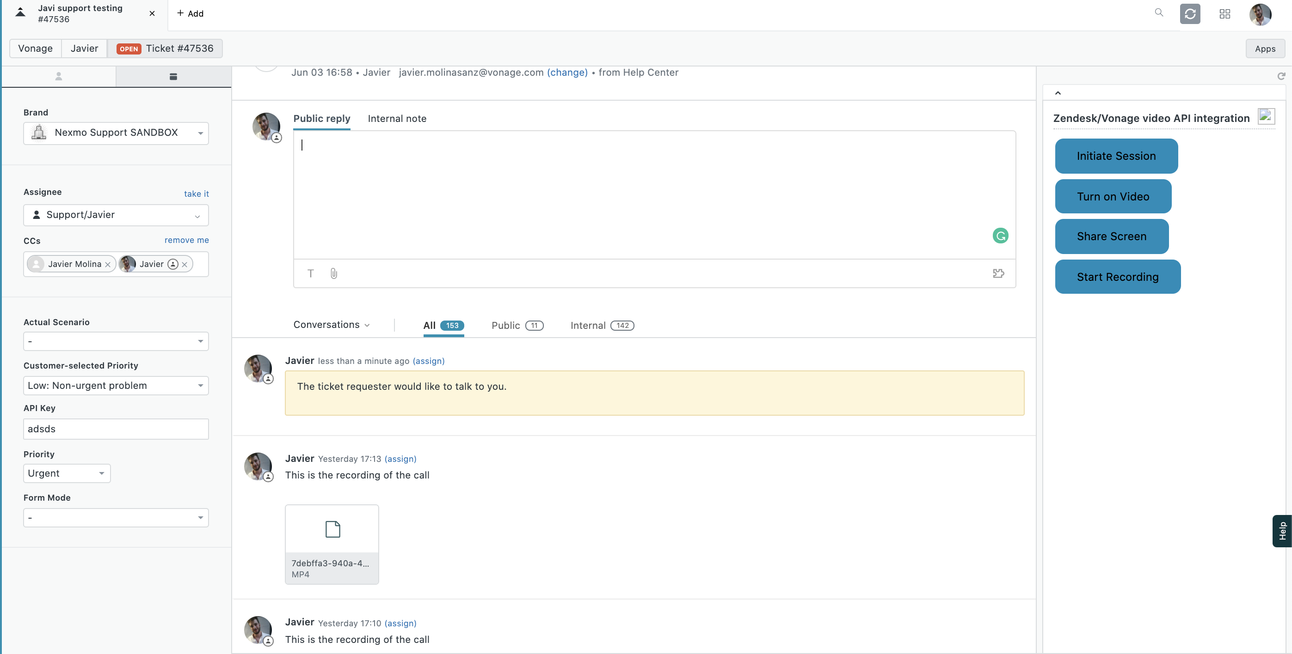This screenshot has width=1292, height=654.
Task: Click the remove me link
Action: [186, 240]
